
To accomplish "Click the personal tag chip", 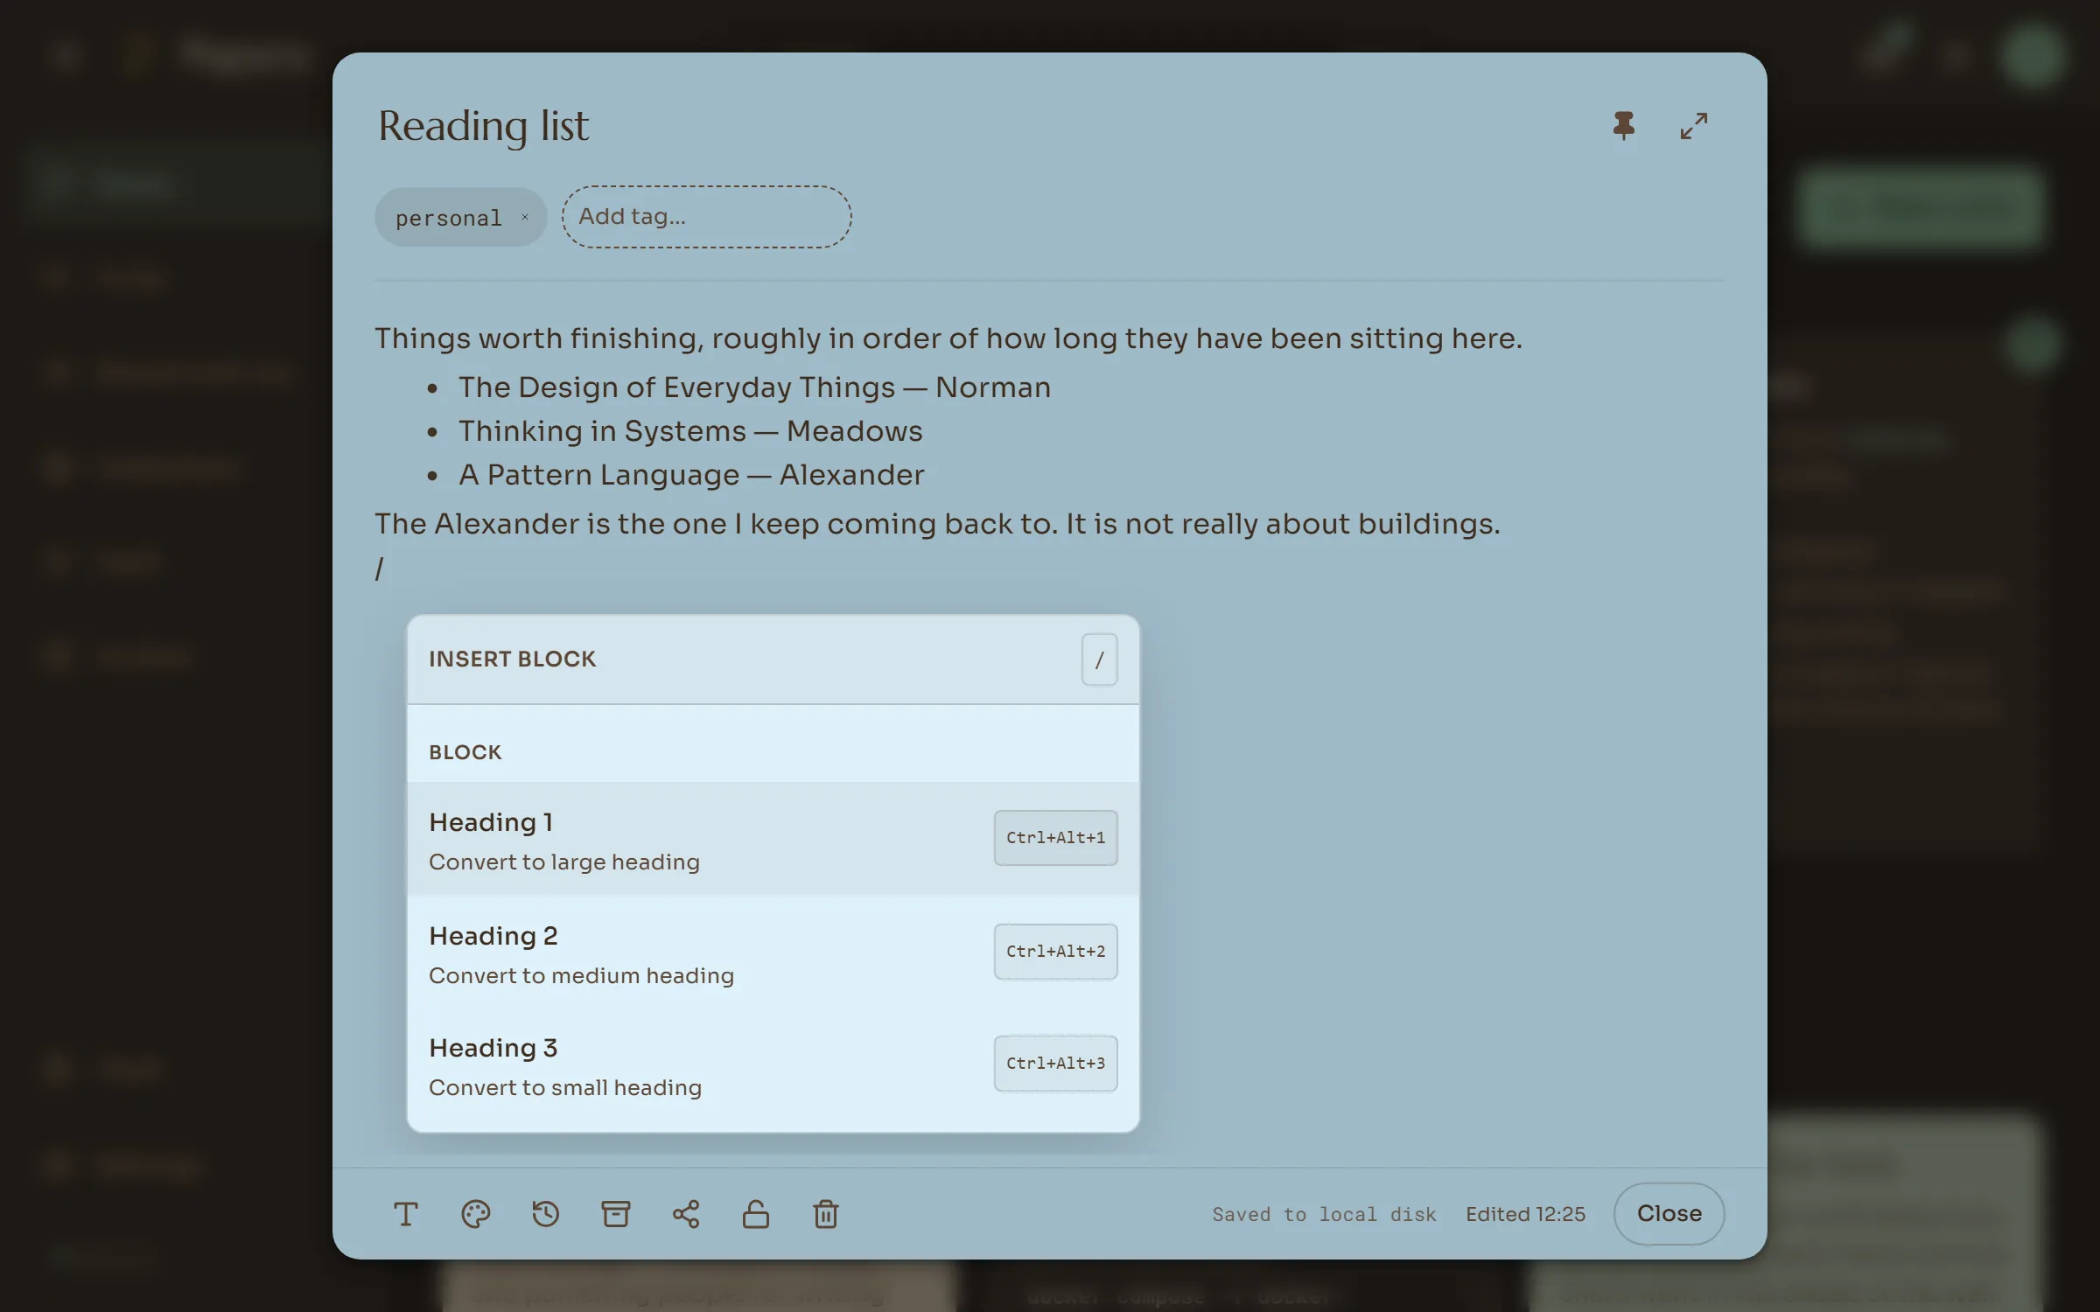I will click(x=460, y=217).
